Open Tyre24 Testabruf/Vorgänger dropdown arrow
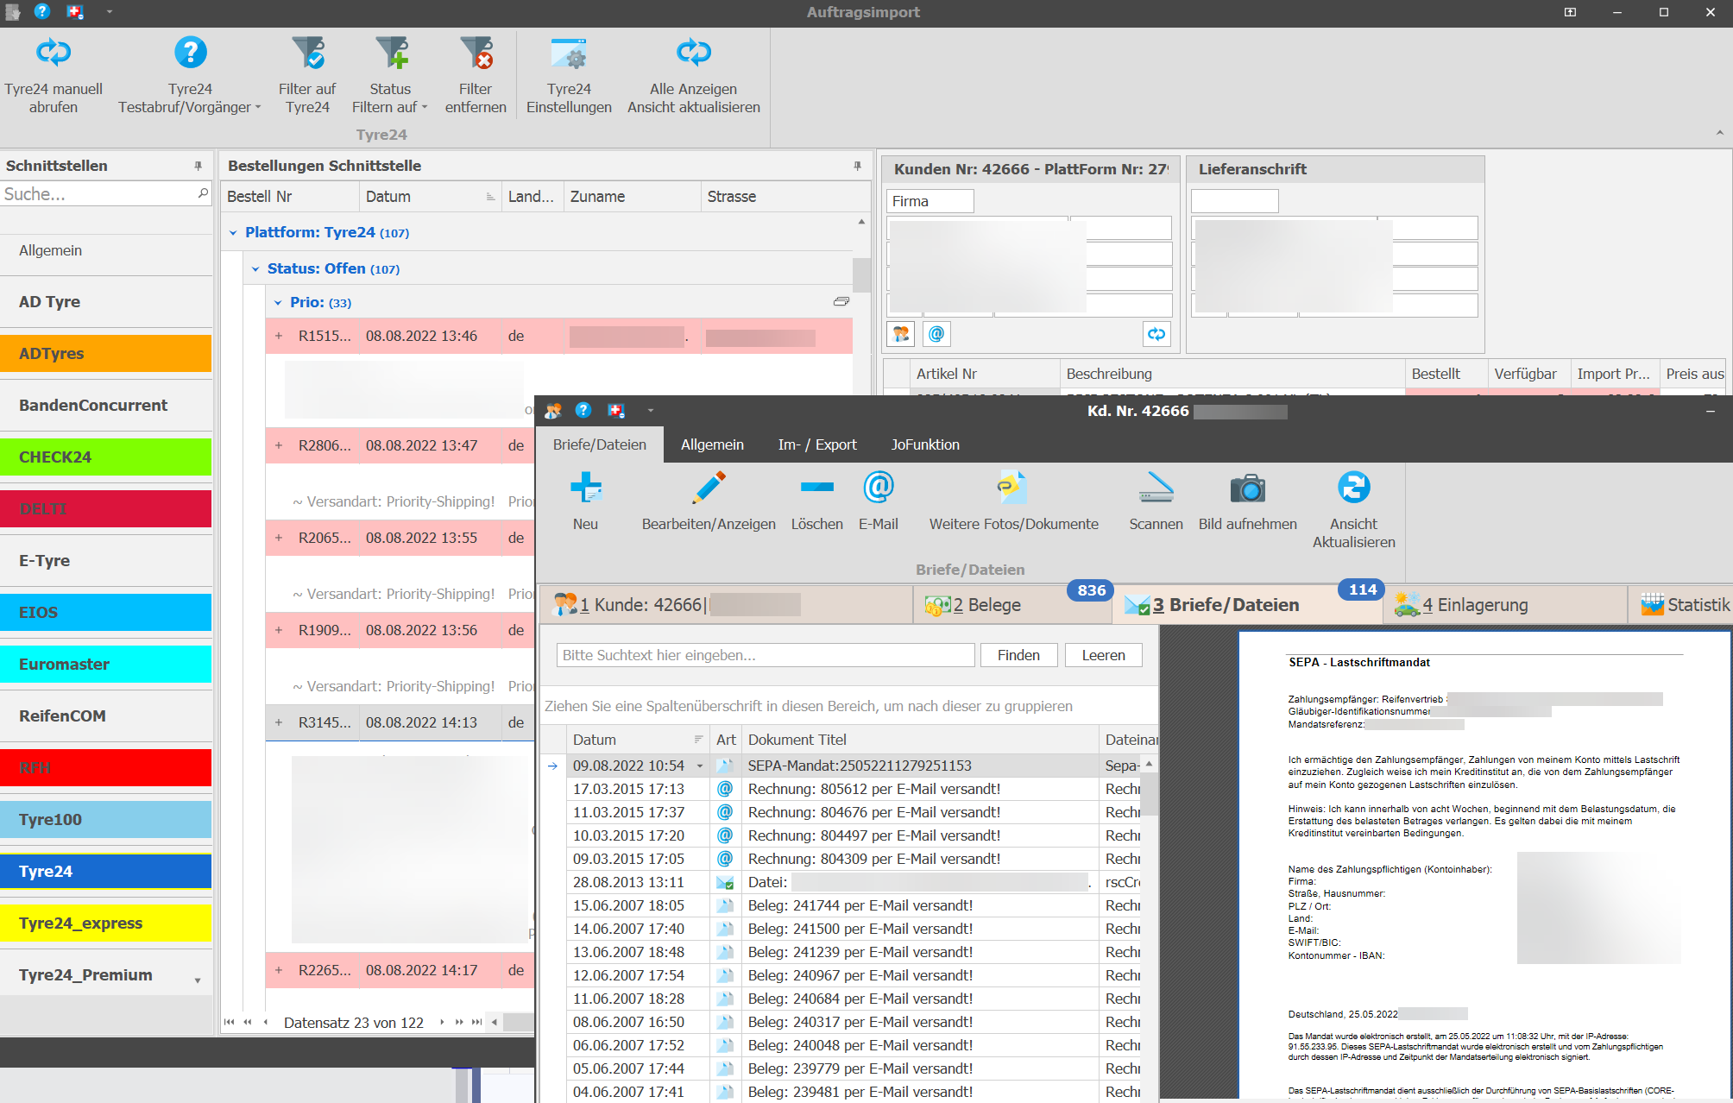 coord(258,108)
